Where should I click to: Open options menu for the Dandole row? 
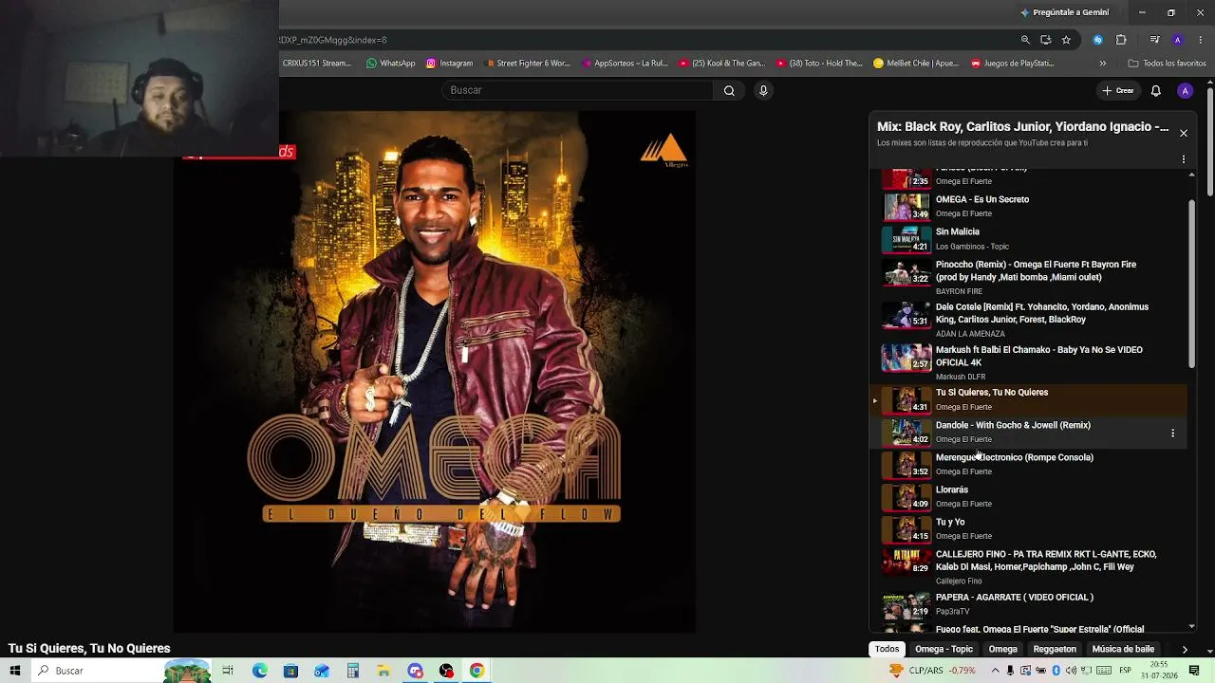coord(1172,433)
